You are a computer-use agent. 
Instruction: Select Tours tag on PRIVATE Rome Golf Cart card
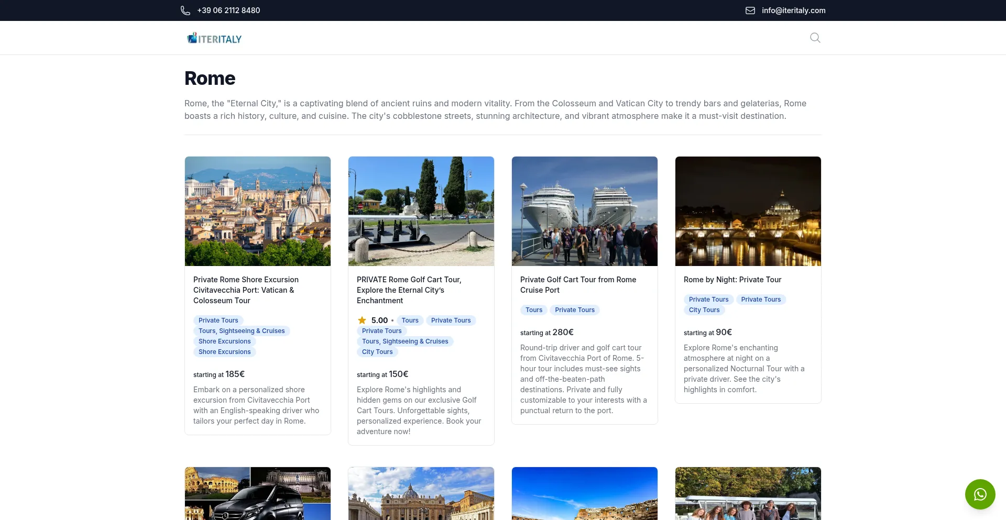tap(410, 320)
